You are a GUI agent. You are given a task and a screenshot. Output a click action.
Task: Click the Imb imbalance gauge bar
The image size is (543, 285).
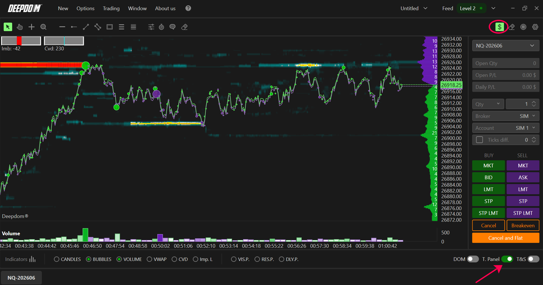click(21, 41)
